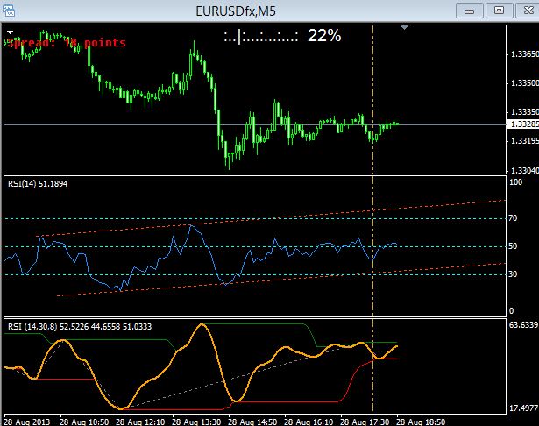
Task: Click the 28 Aug 10:50 time label
Action: pyautogui.click(x=84, y=422)
